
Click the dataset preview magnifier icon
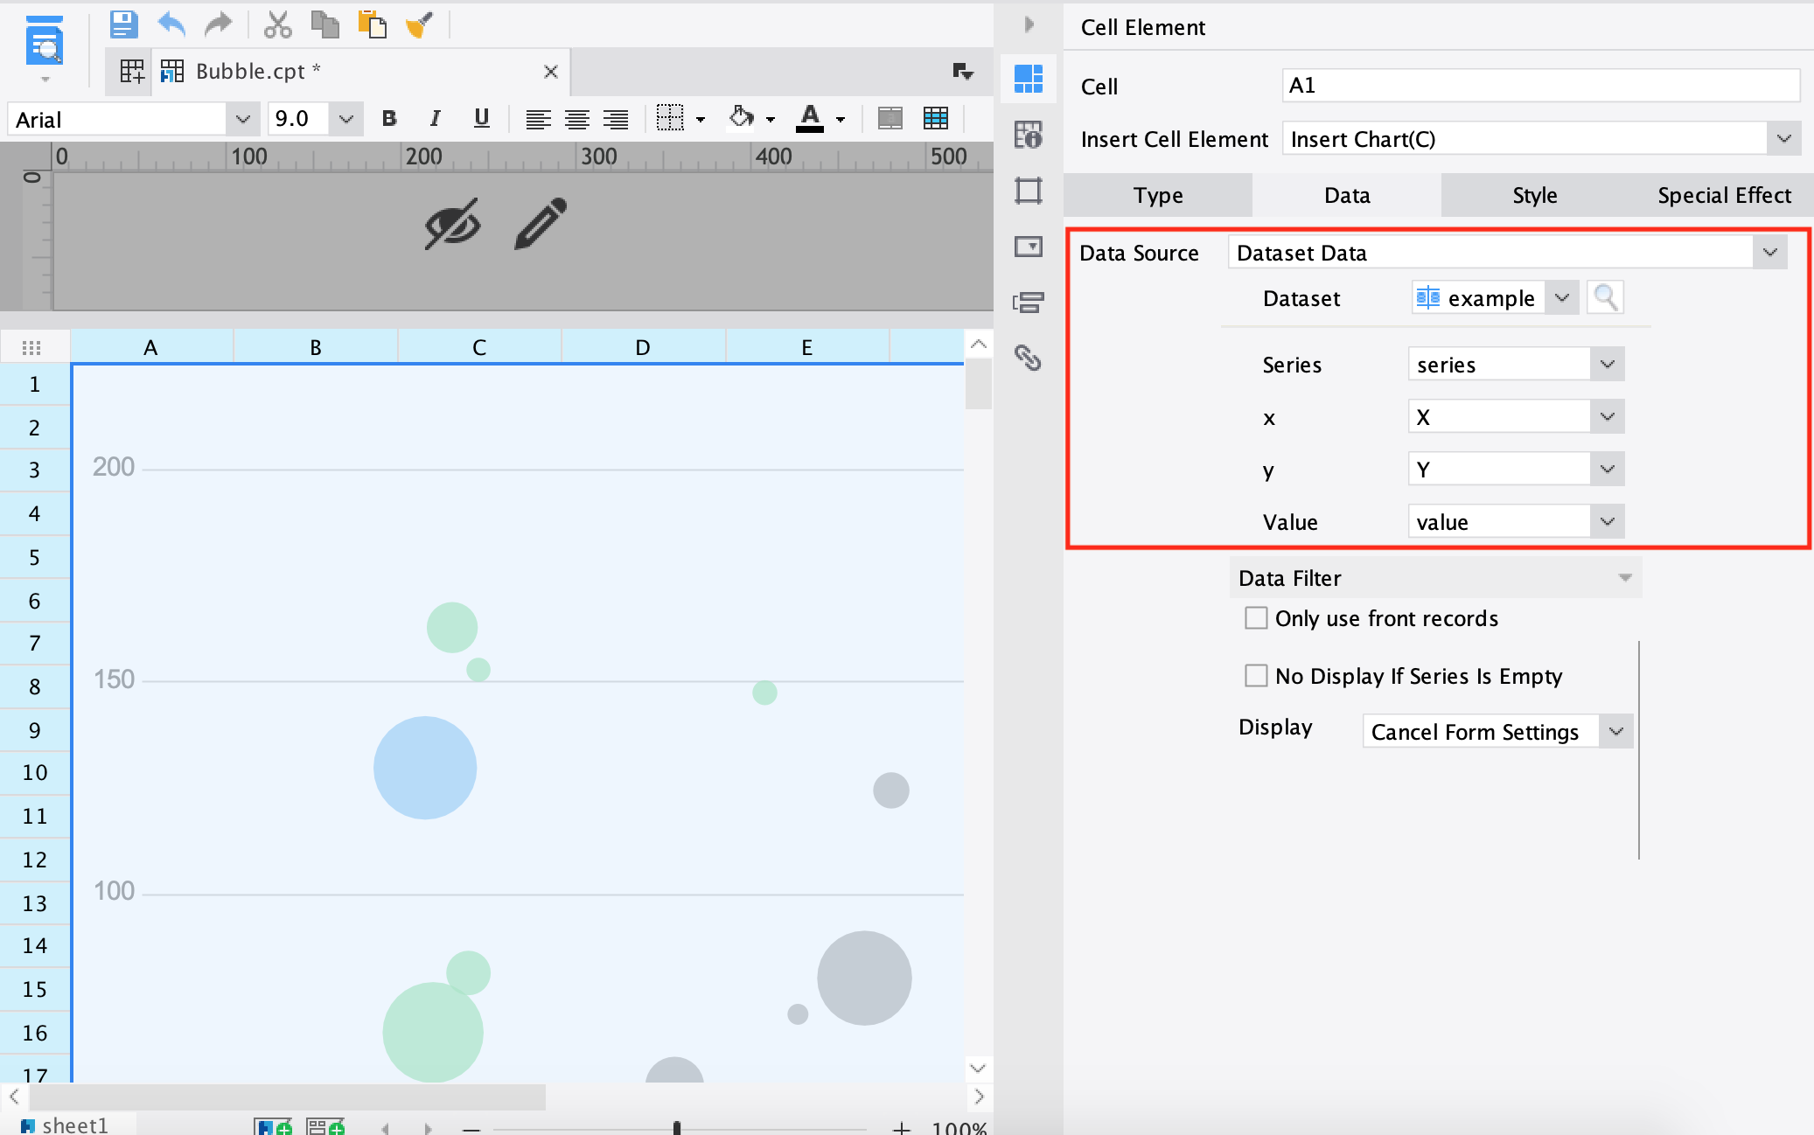(1605, 298)
